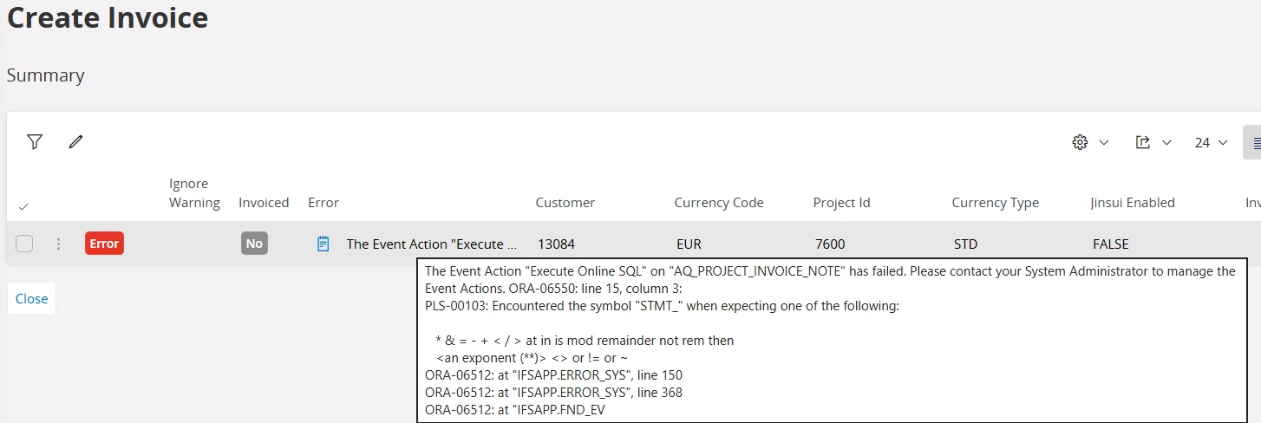Toggle select-all checkmark in header
This screenshot has height=423, width=1261.
tap(23, 206)
